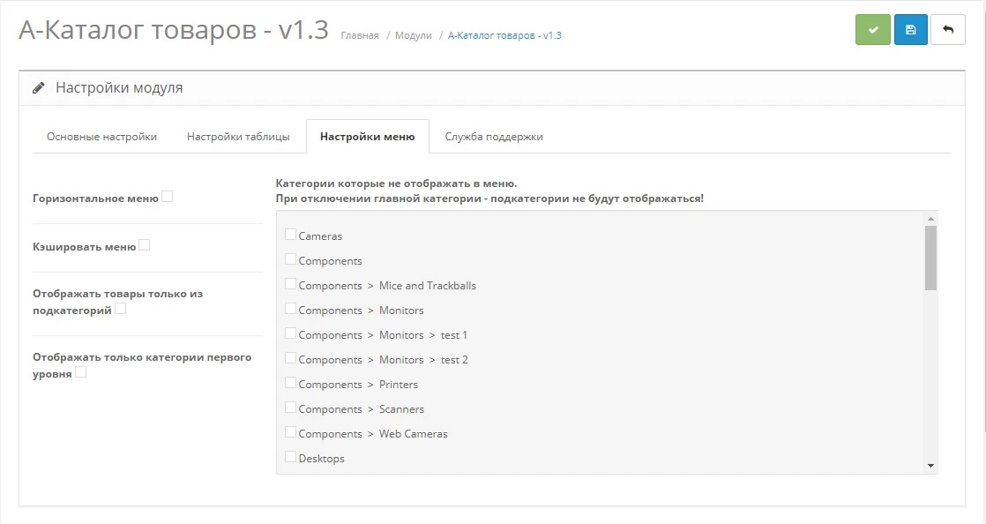This screenshot has height=524, width=986.
Task: Click the back arrow return button
Action: click(948, 30)
